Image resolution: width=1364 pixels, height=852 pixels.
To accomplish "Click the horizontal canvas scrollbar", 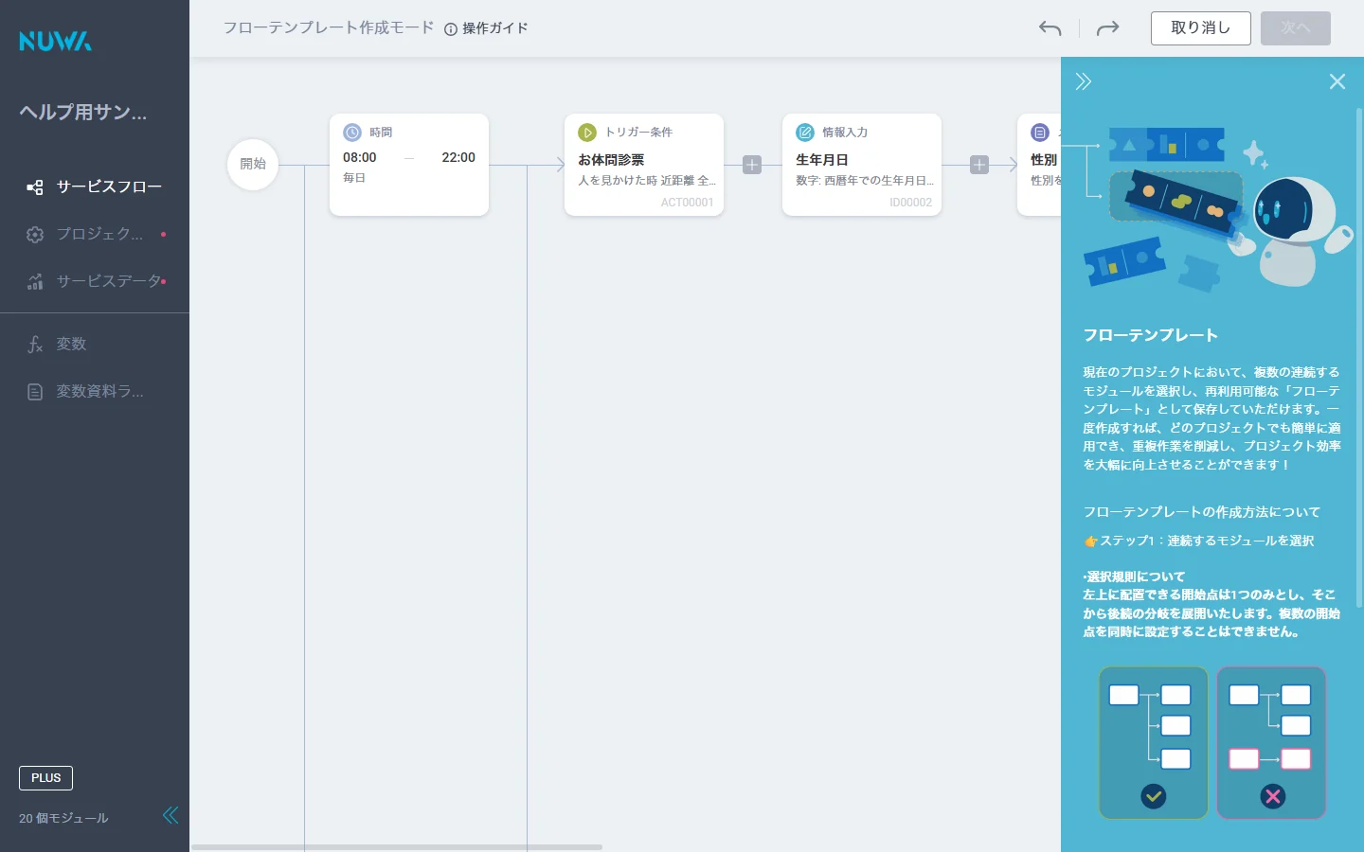I will tap(397, 847).
